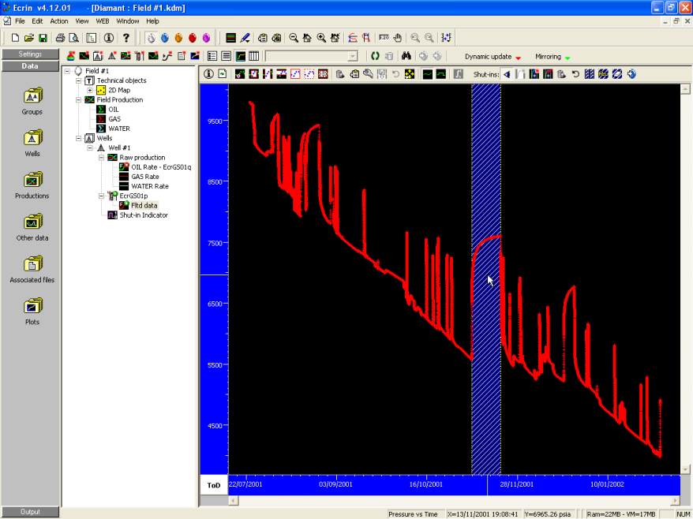Click the question mark Help icon
693x519 pixels.
pyautogui.click(x=125, y=38)
